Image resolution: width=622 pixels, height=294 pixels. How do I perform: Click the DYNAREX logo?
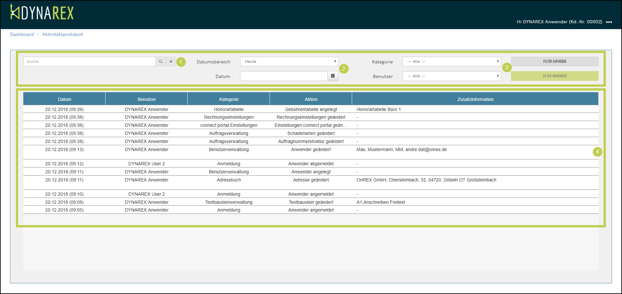42,13
